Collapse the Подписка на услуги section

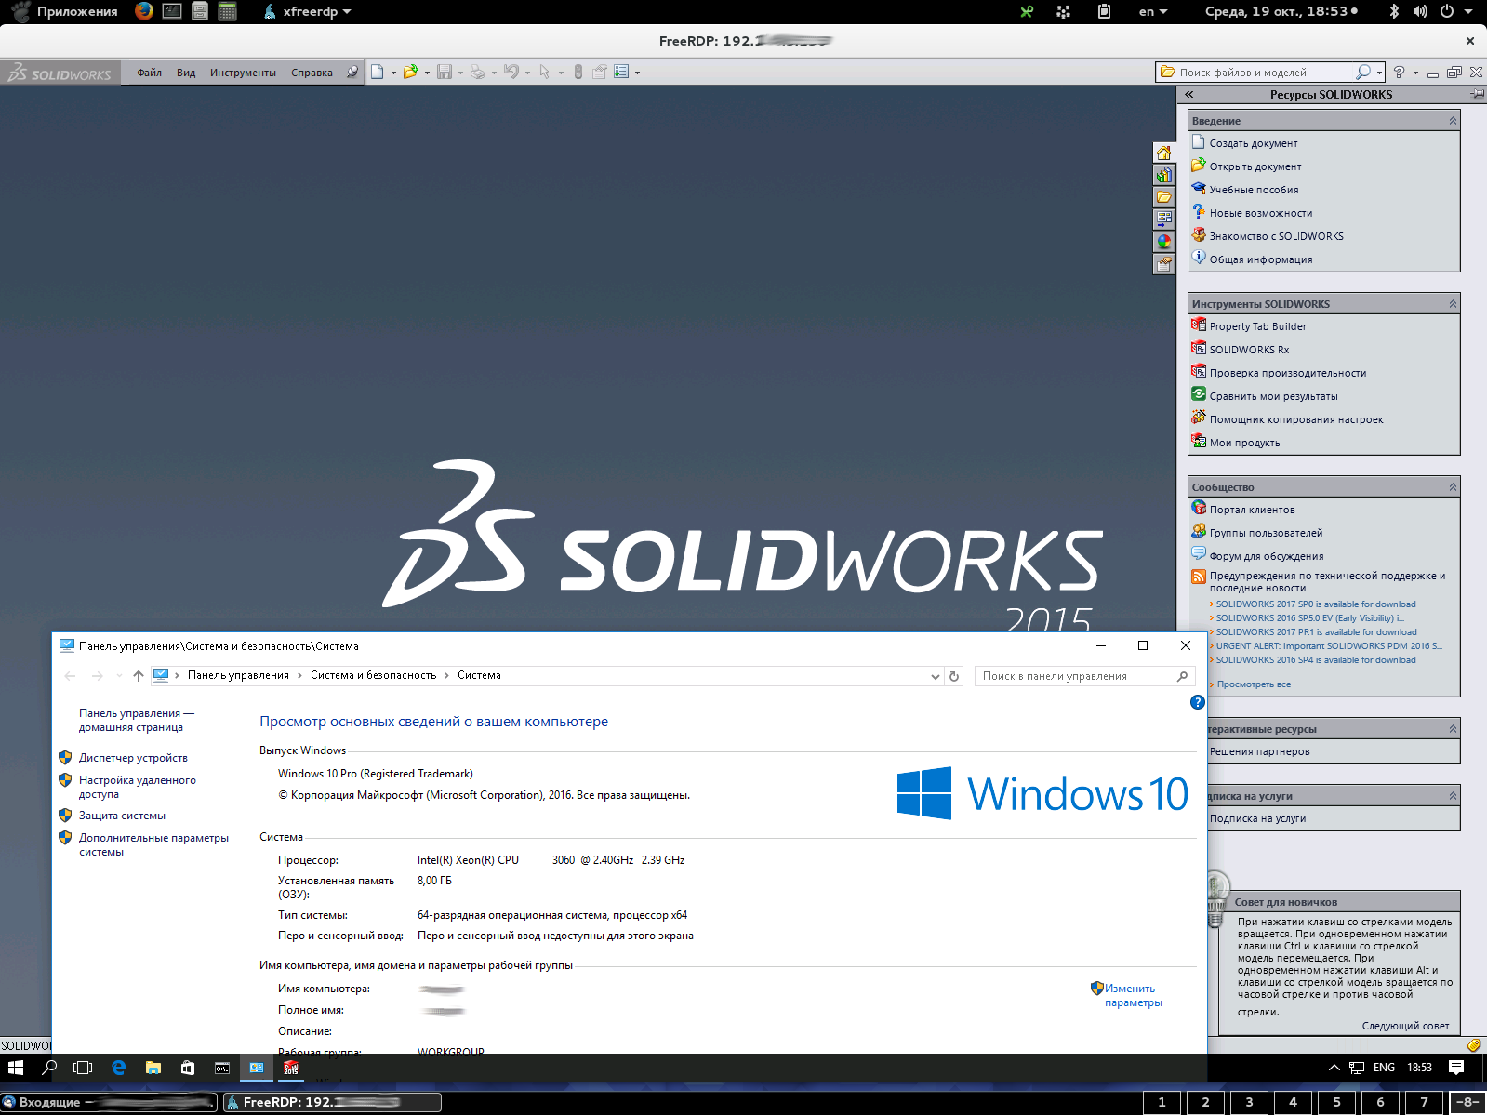click(1453, 796)
